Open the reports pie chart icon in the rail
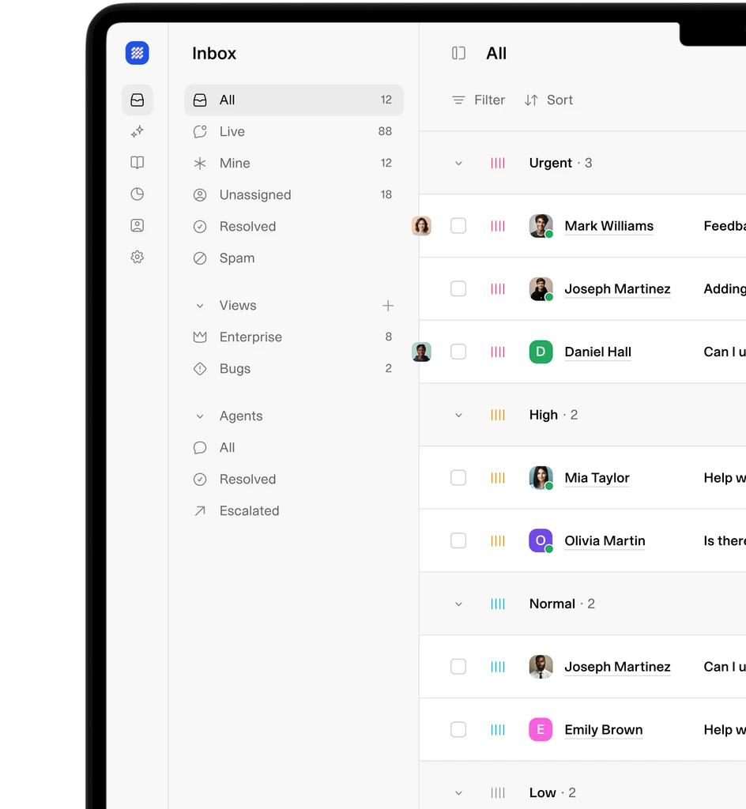The width and height of the screenshot is (746, 809). pyautogui.click(x=138, y=194)
